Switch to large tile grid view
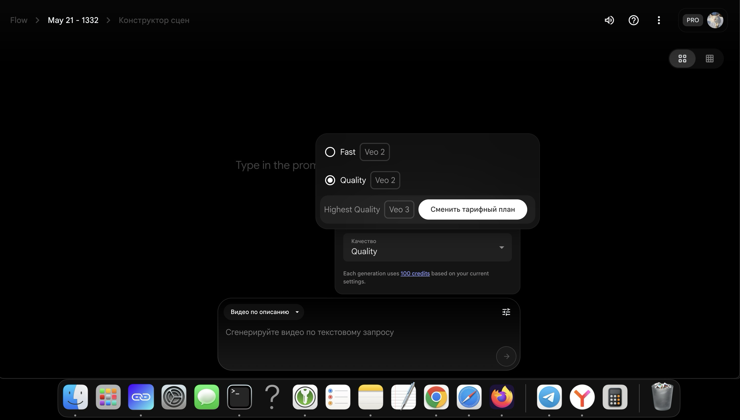Viewport: 740px width, 420px height. click(682, 59)
